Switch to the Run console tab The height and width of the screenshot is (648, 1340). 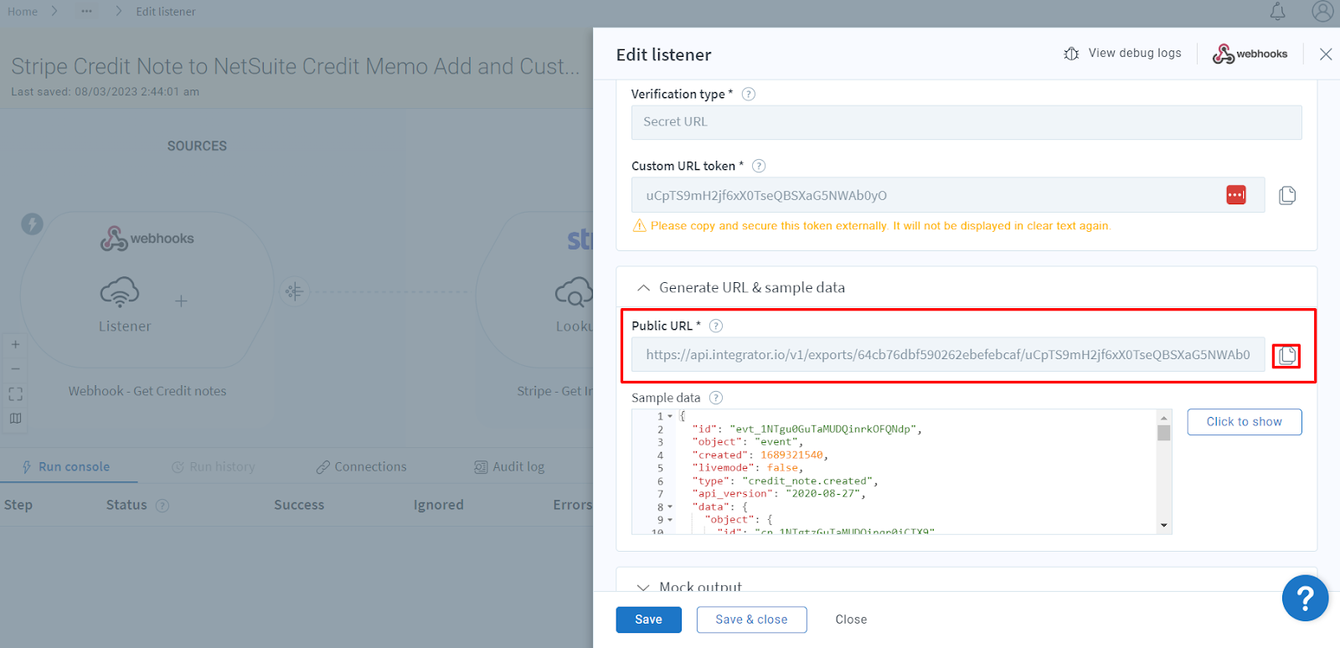coord(65,467)
